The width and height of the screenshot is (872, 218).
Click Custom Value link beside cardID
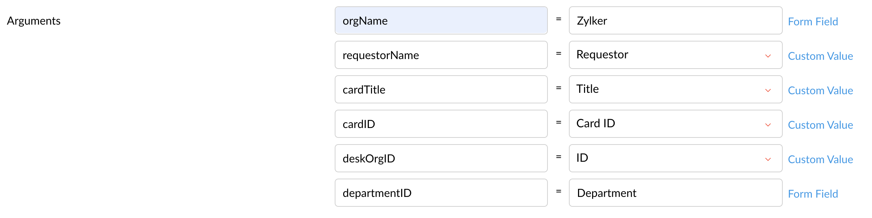820,125
